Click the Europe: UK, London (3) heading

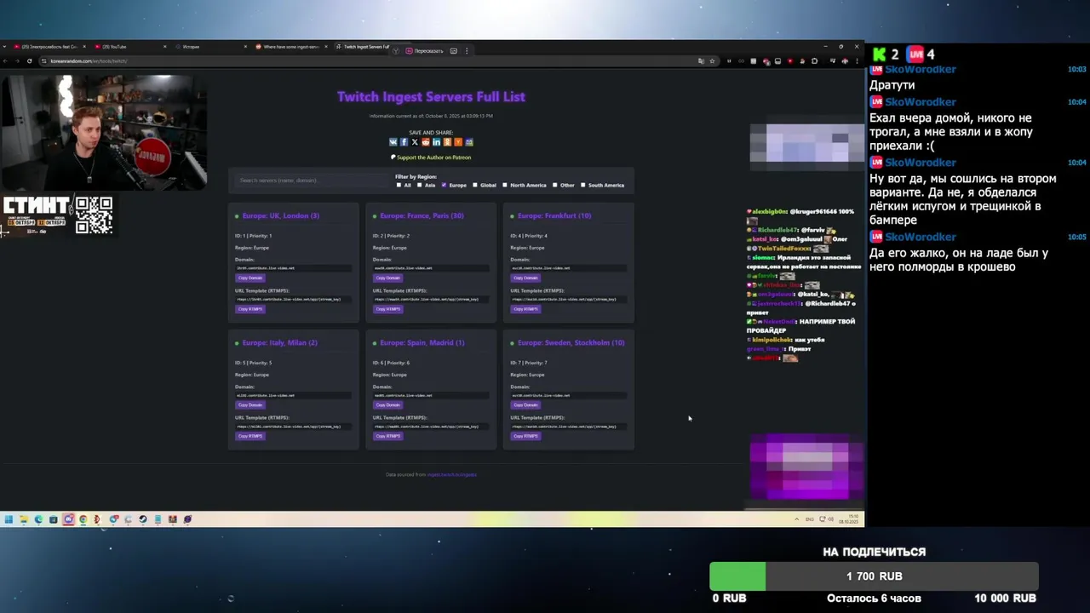(x=280, y=216)
